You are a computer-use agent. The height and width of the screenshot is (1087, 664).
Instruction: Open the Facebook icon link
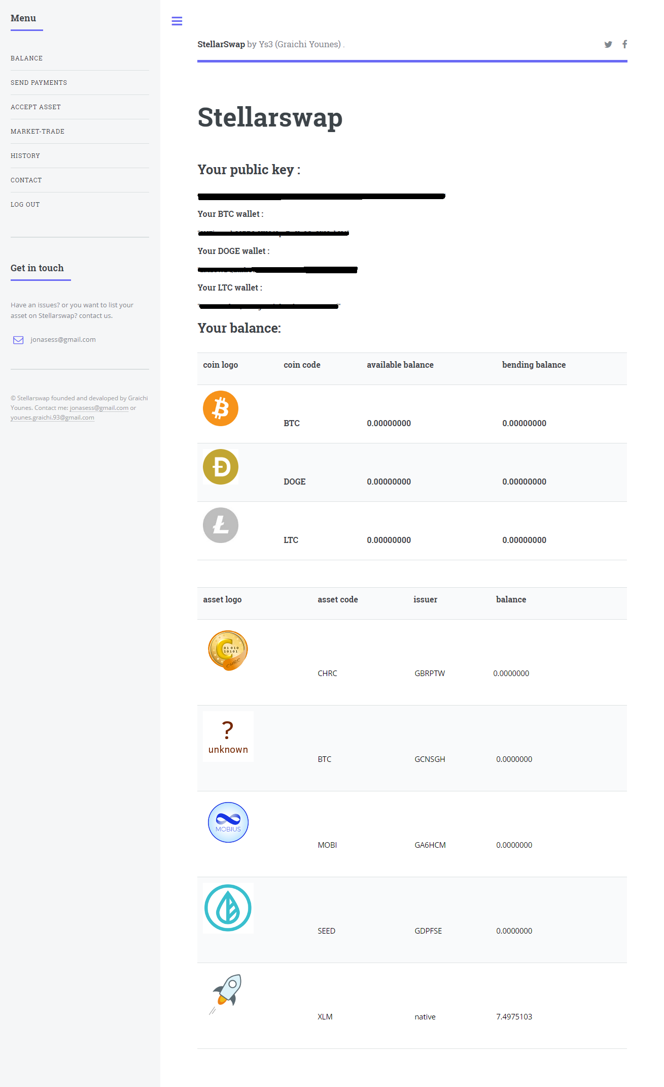point(624,44)
